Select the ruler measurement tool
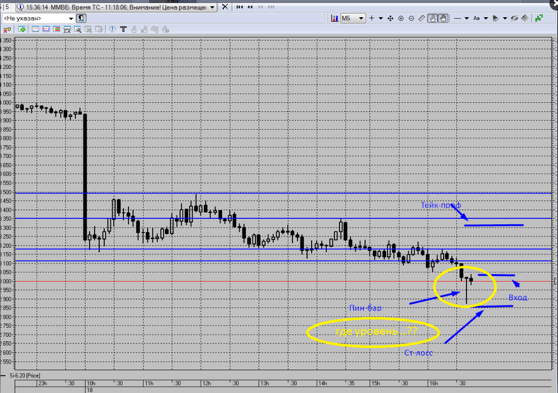Screen dimensions: 558x393 pyautogui.click(x=422, y=18)
